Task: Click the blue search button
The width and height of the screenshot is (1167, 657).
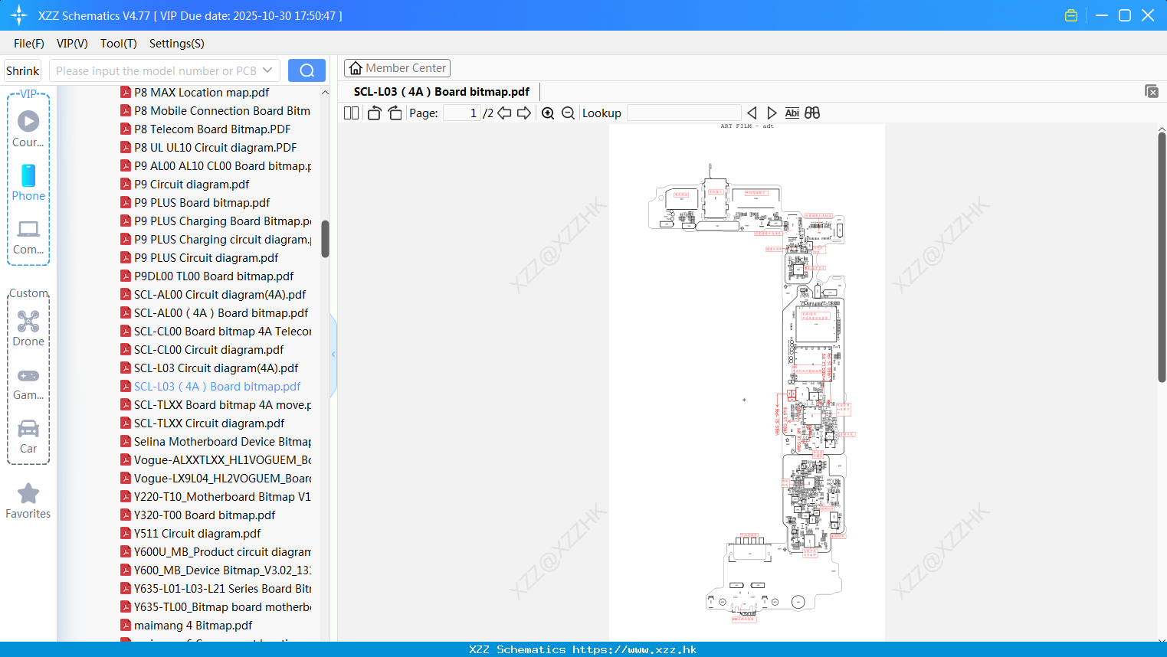Action: 307,70
